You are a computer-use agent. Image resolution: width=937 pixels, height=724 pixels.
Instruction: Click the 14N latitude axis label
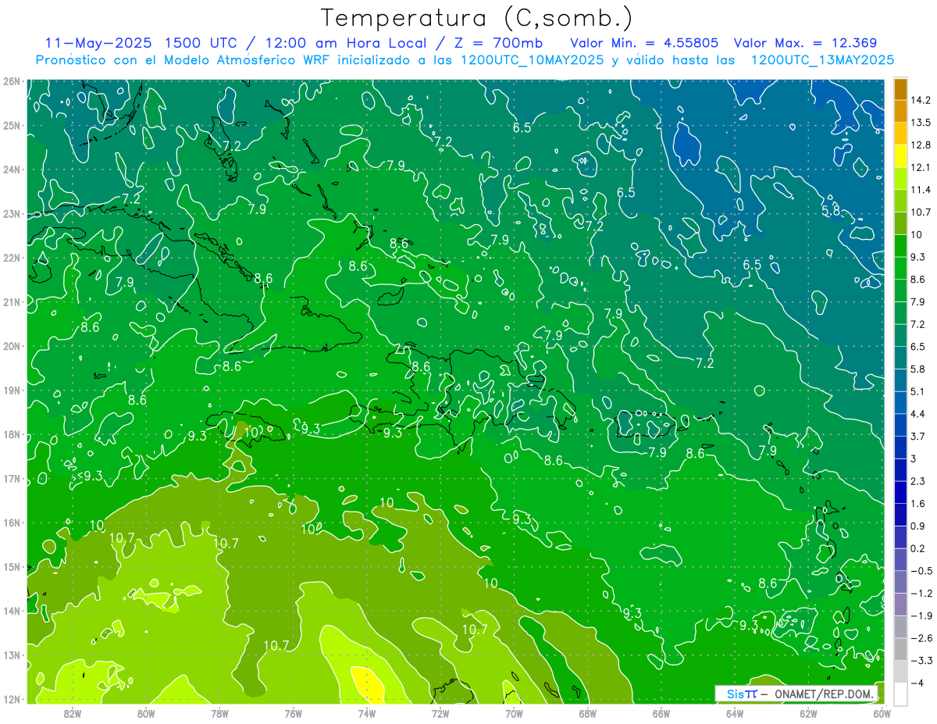click(x=11, y=611)
